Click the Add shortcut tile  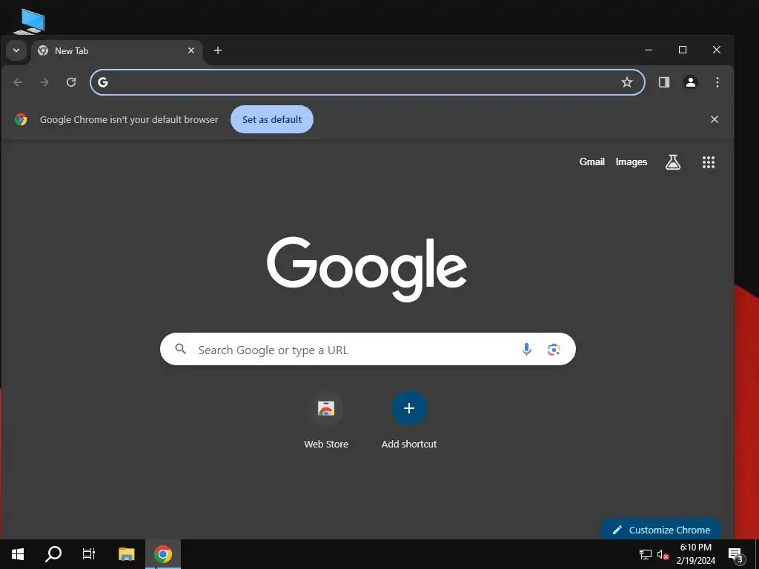click(x=409, y=421)
